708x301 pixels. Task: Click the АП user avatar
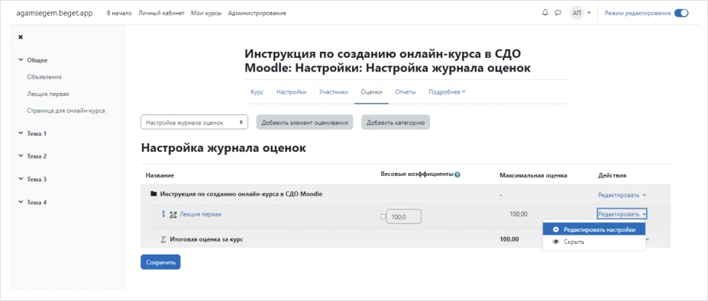tap(577, 13)
